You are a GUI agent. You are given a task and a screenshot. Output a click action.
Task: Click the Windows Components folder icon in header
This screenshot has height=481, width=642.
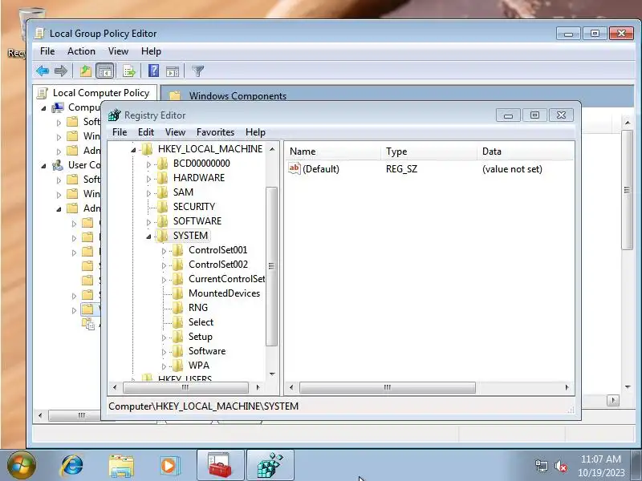(x=175, y=95)
